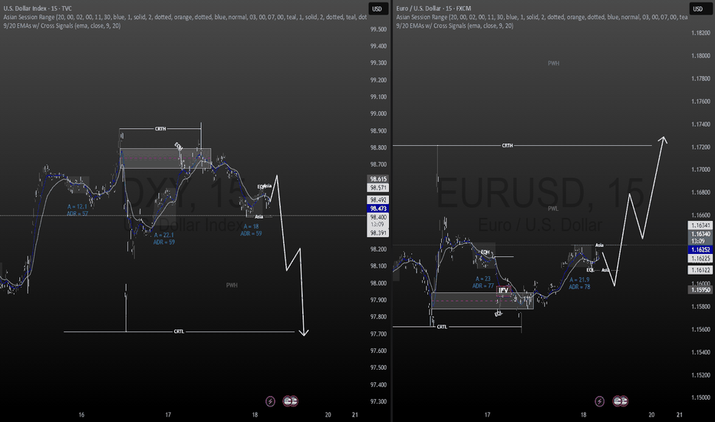Open the left flag event marker on EURUSD chart
The height and width of the screenshot is (422, 715).
pos(618,401)
